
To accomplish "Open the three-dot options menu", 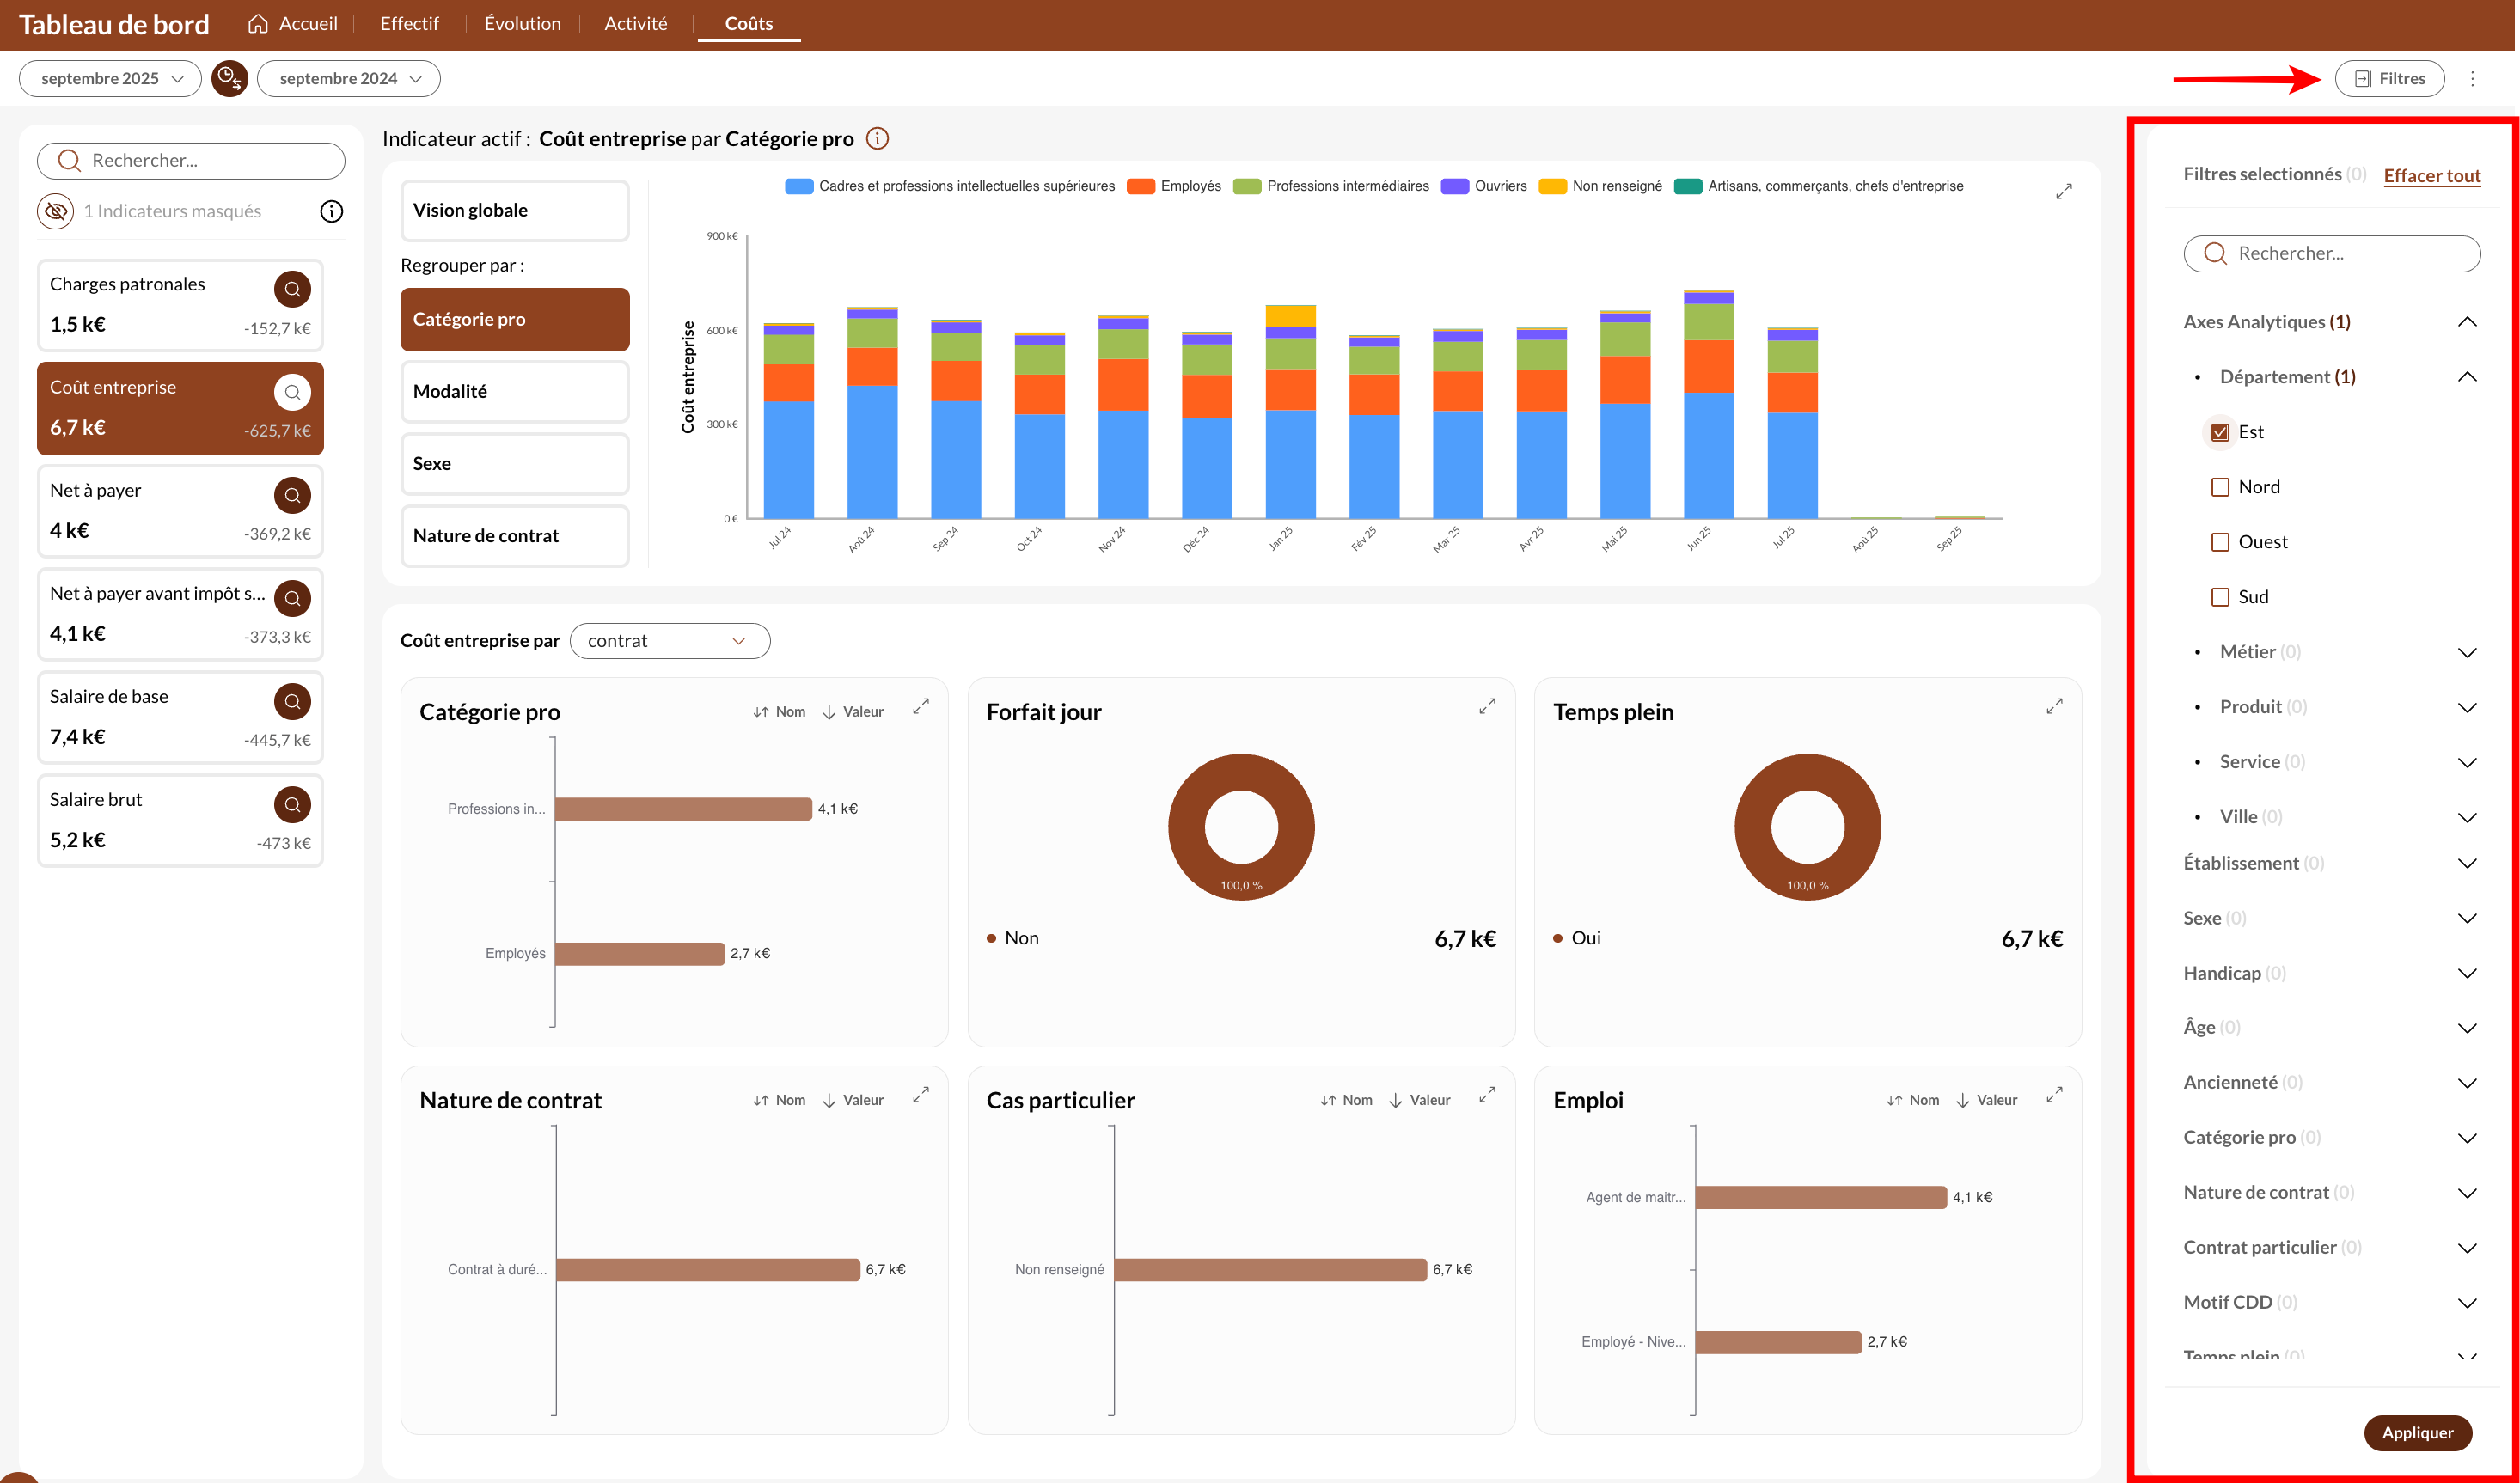I will [2472, 79].
